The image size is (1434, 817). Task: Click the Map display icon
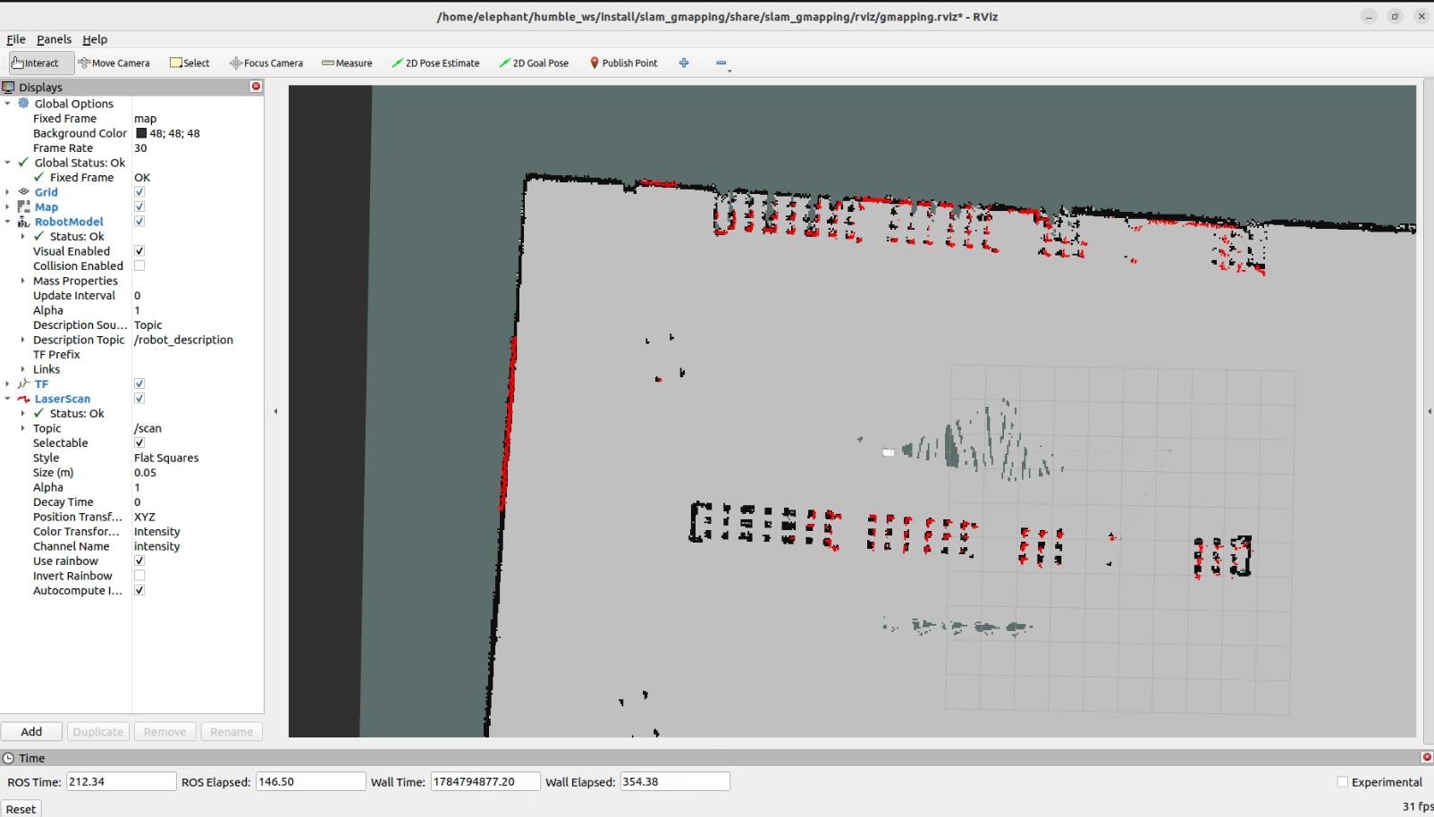point(24,206)
